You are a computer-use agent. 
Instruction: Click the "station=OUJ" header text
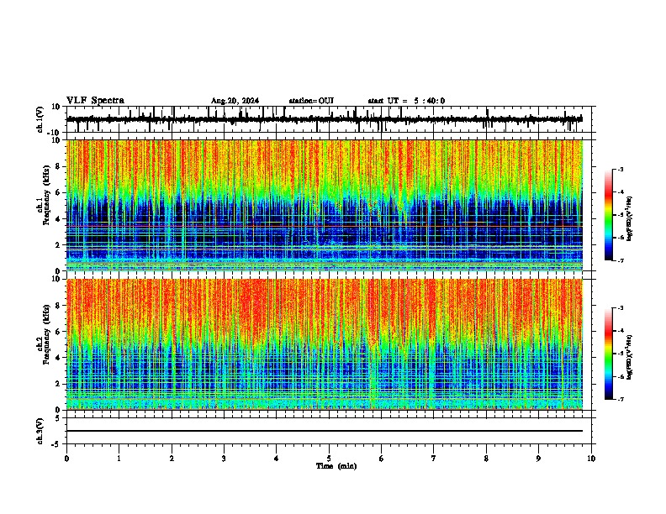tap(311, 101)
